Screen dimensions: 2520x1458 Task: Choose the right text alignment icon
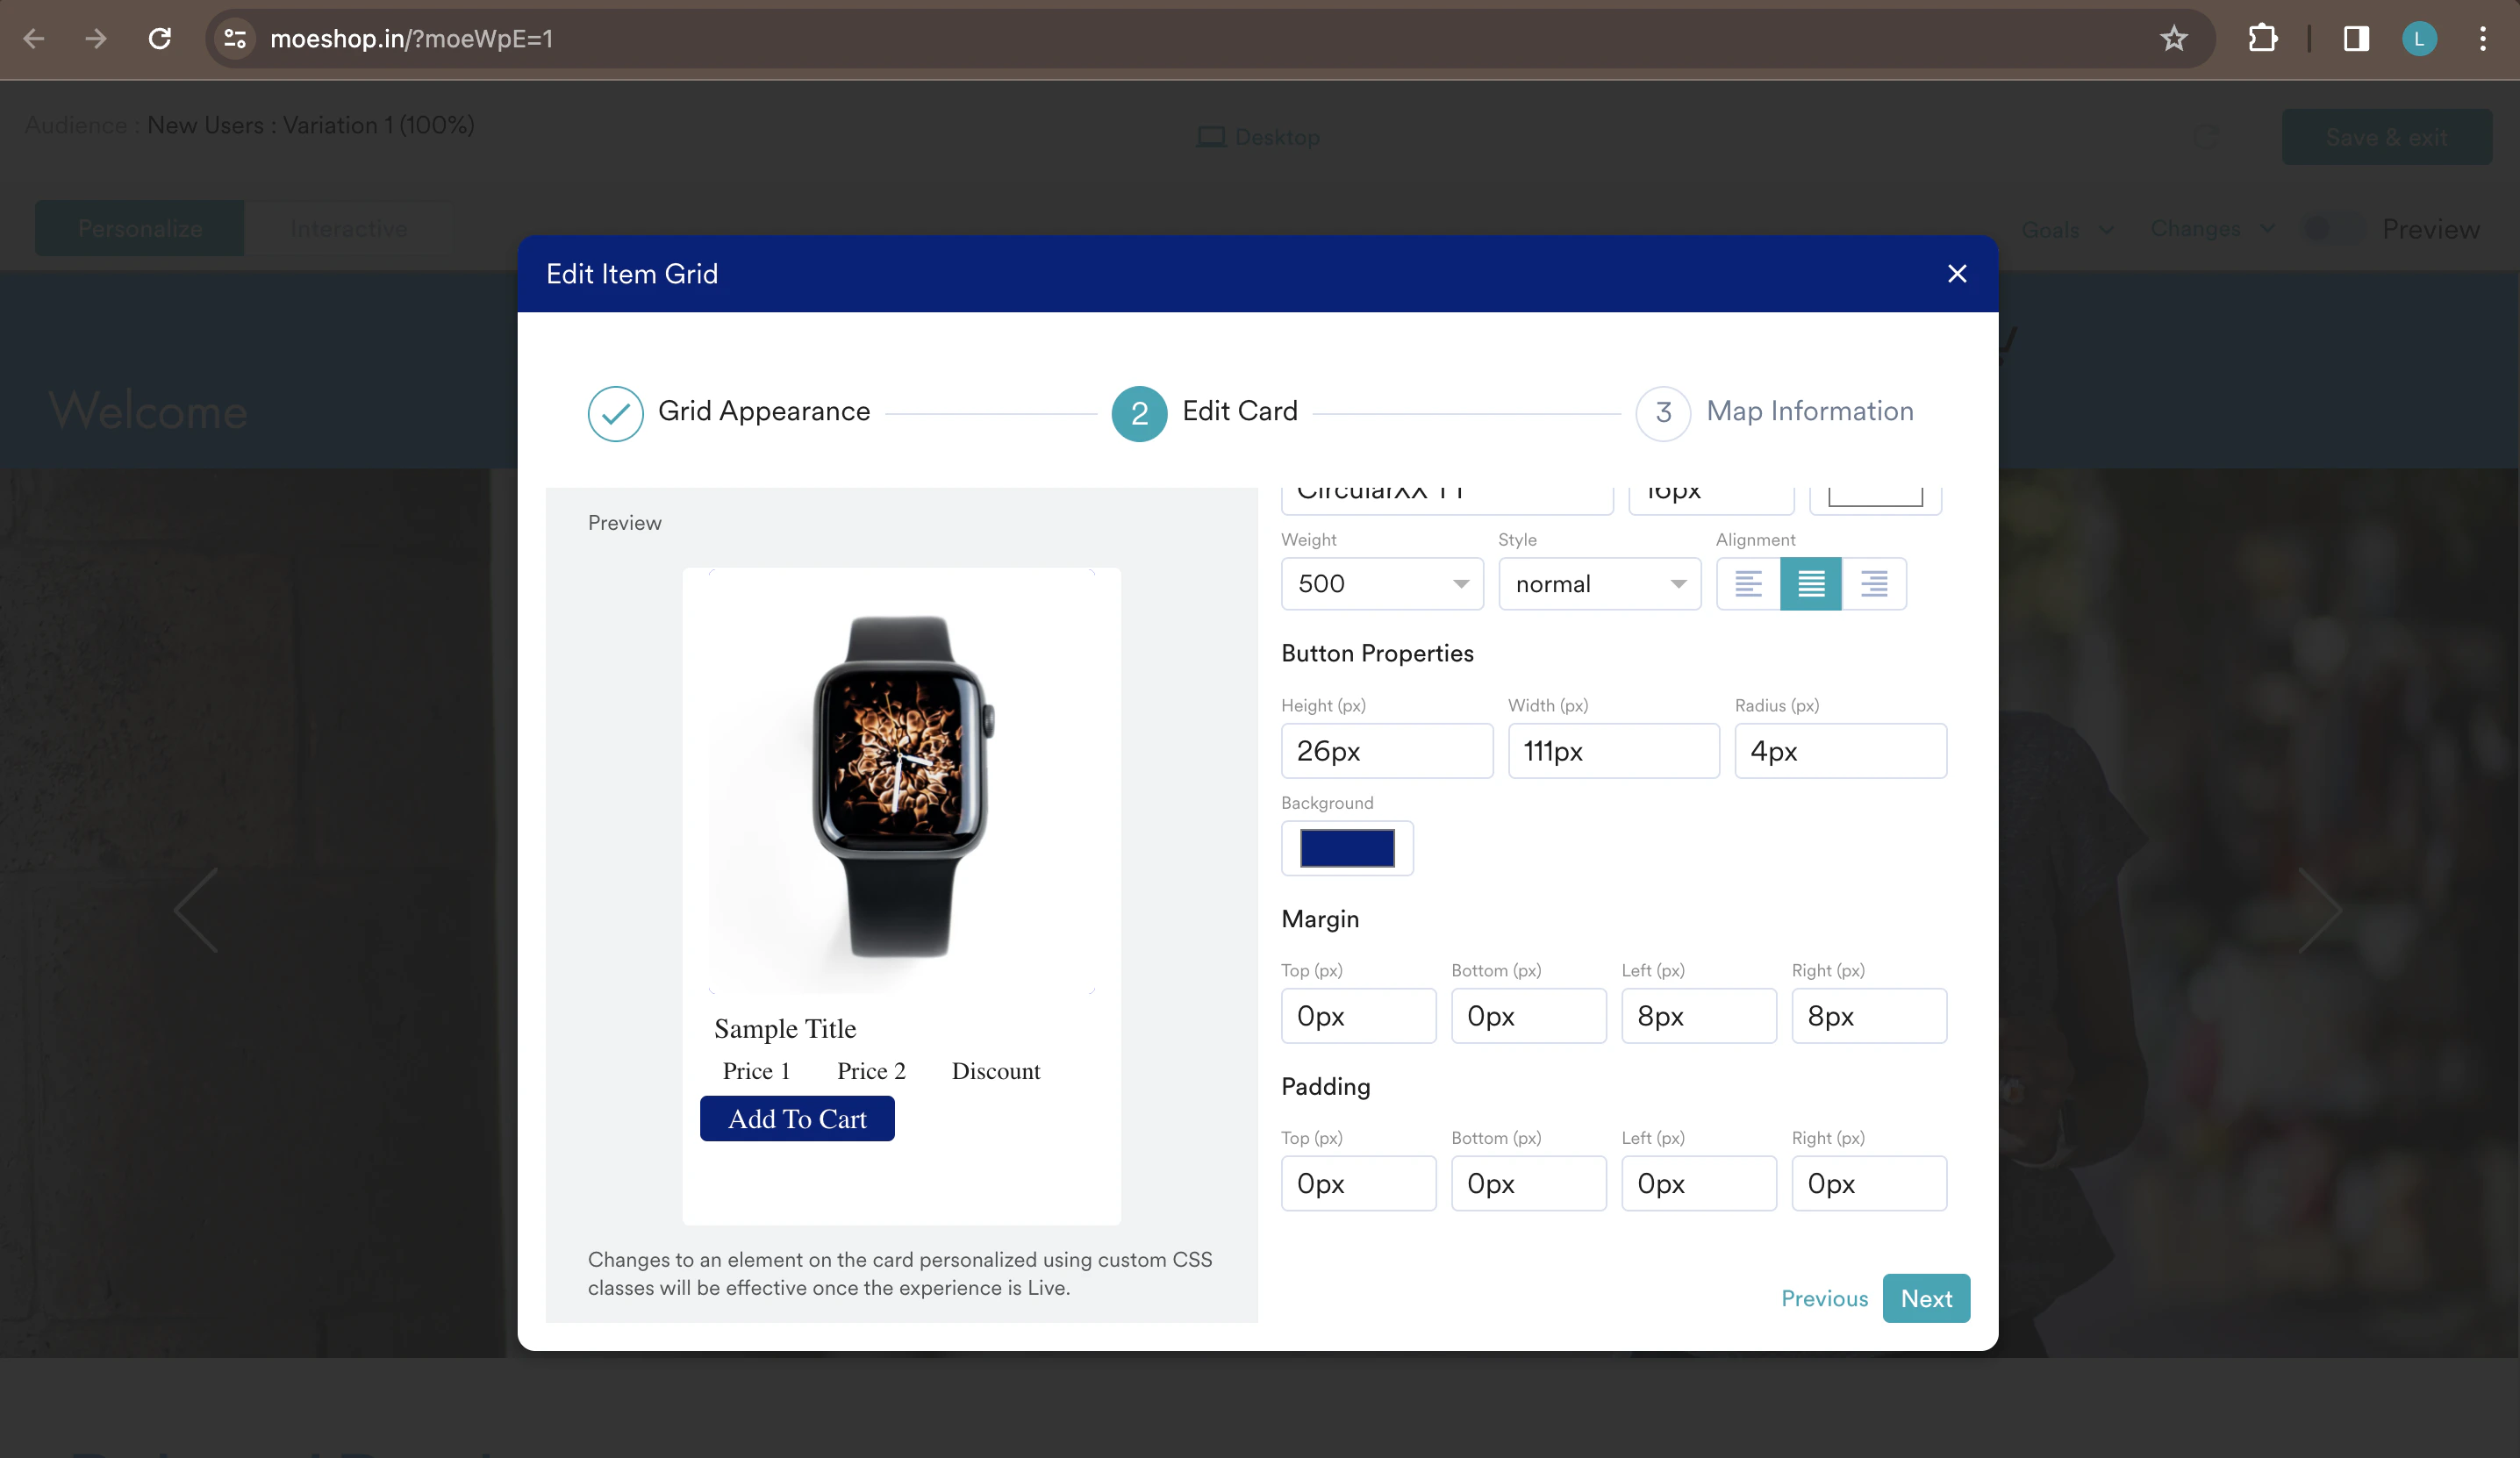pyautogui.click(x=1873, y=584)
